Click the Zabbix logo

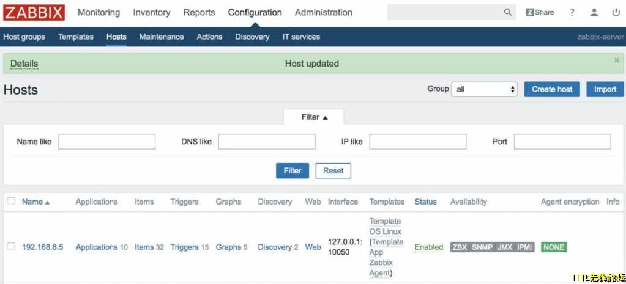coord(34,13)
